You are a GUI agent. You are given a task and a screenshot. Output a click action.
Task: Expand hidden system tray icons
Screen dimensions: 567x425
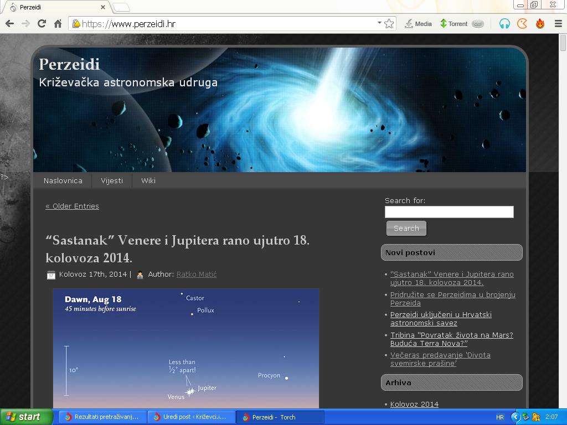tap(515, 417)
